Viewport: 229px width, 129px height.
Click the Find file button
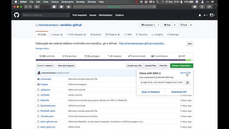click(163, 66)
